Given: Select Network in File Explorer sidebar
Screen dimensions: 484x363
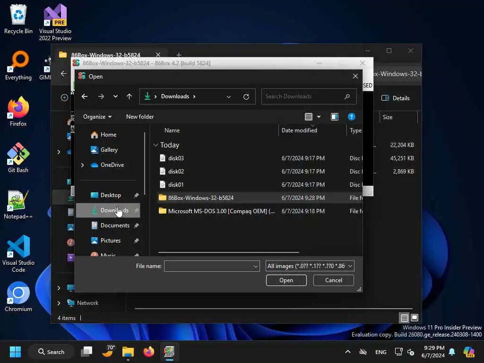Looking at the screenshot, I should (x=87, y=303).
